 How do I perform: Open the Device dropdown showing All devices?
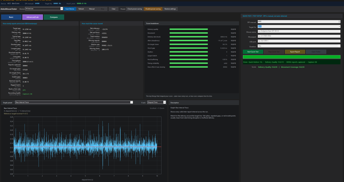click(44, 9)
